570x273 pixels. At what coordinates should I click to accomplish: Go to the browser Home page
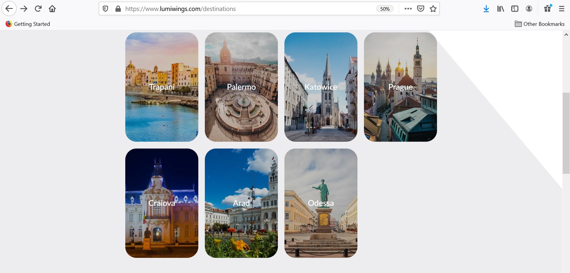52,9
